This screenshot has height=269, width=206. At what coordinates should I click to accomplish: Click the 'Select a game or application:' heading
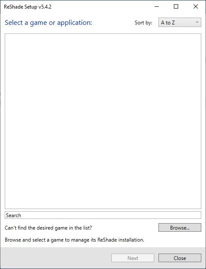pos(48,23)
